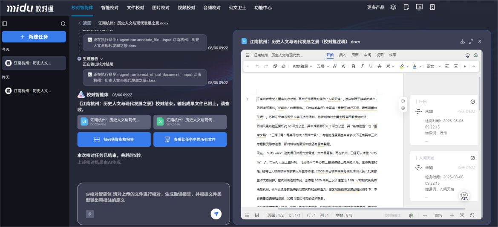Image resolution: width=498 pixels, height=227 pixels.
Task: Select the format painter tool
Action: pos(275,67)
